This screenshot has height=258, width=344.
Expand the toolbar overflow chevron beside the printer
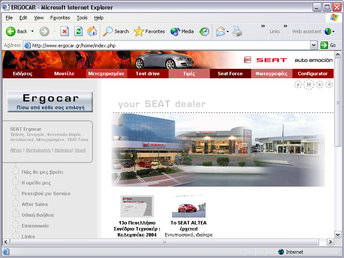[x=263, y=26]
